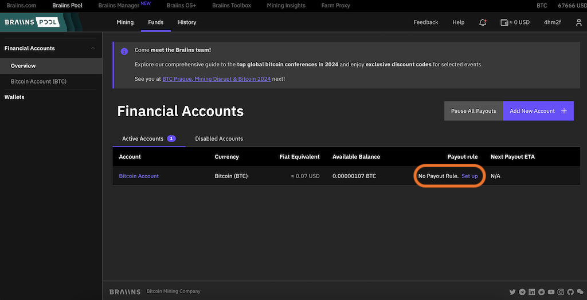Screen dimensions: 587x300
Task: Open the Bitcoin Account link in table
Action: (x=139, y=176)
